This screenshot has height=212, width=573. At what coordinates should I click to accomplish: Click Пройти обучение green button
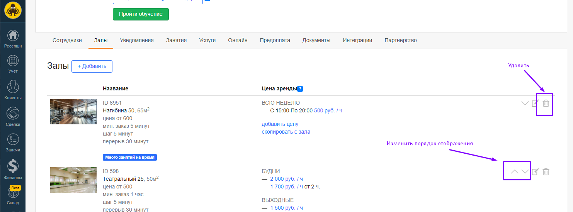pyautogui.click(x=141, y=14)
